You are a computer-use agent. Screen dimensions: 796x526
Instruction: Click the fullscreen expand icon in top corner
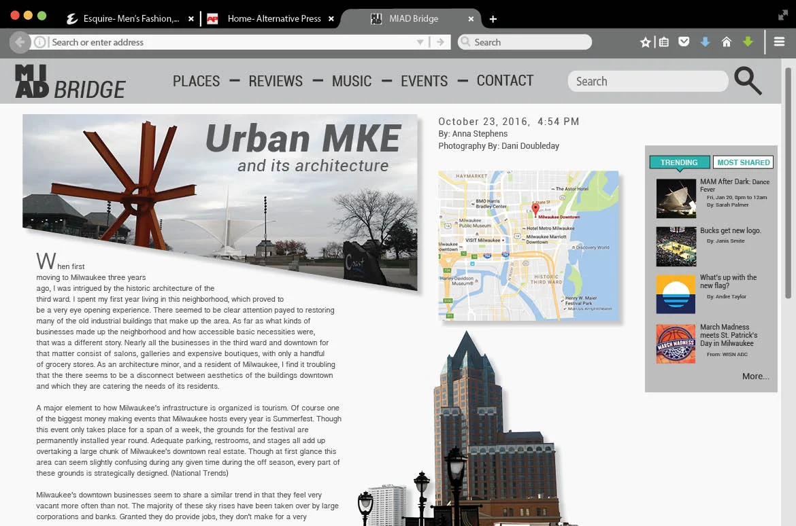click(783, 16)
